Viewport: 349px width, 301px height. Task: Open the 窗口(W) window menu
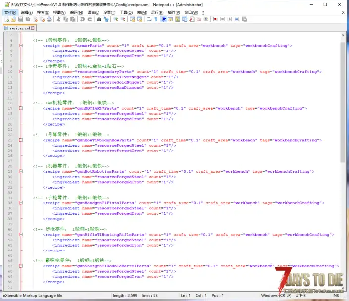pos(191,13)
